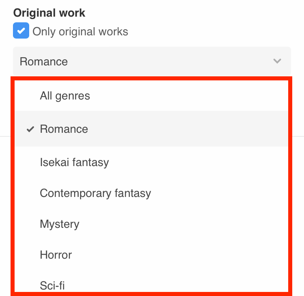The height and width of the screenshot is (296, 304).
Task: Select Mystery from the genre options
Action: [x=60, y=224]
